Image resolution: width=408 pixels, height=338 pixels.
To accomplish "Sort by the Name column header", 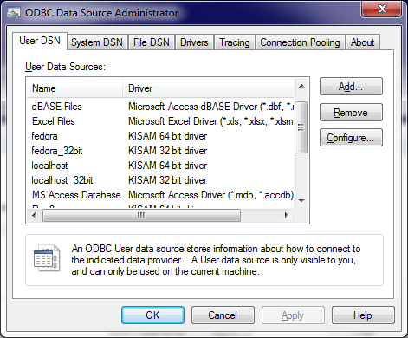I will pyautogui.click(x=74, y=88).
